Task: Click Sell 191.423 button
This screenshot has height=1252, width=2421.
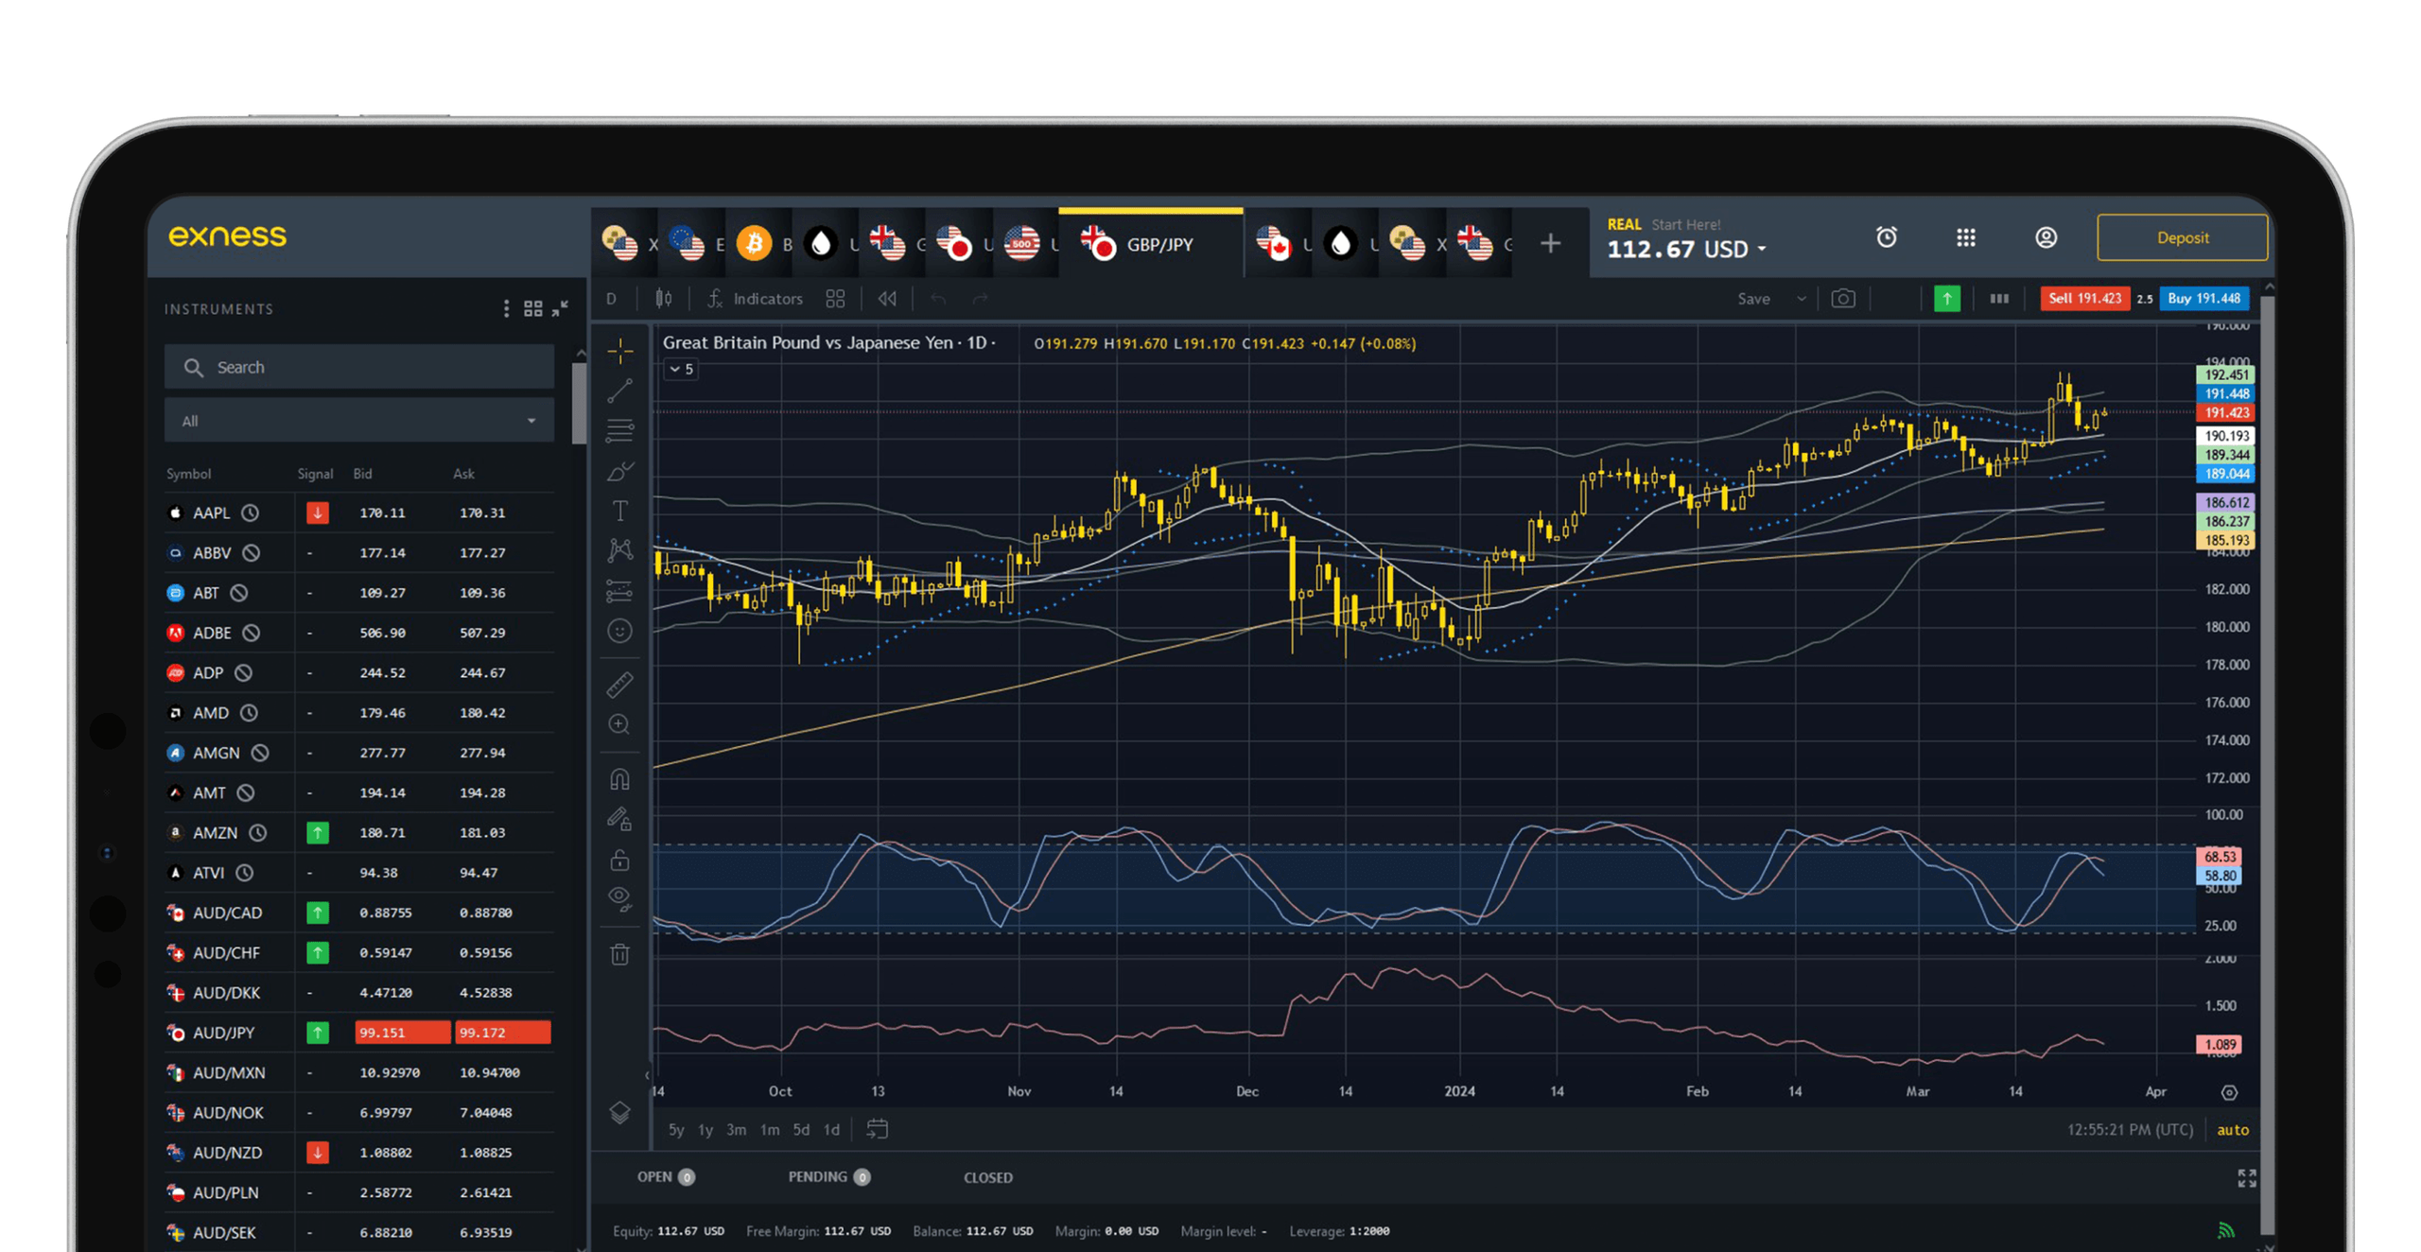Action: pos(2083,299)
